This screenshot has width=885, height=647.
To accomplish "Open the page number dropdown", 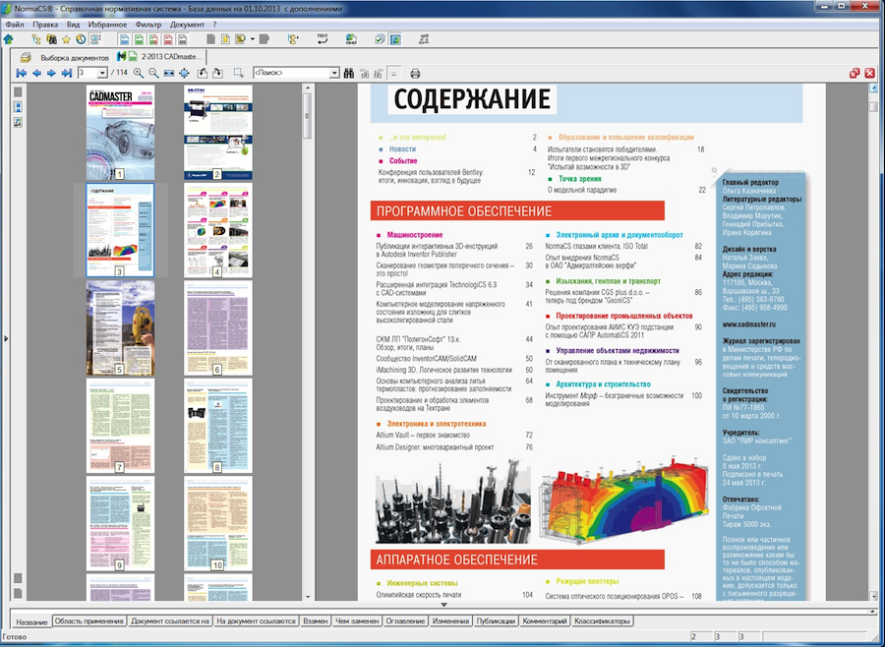I will pyautogui.click(x=102, y=74).
